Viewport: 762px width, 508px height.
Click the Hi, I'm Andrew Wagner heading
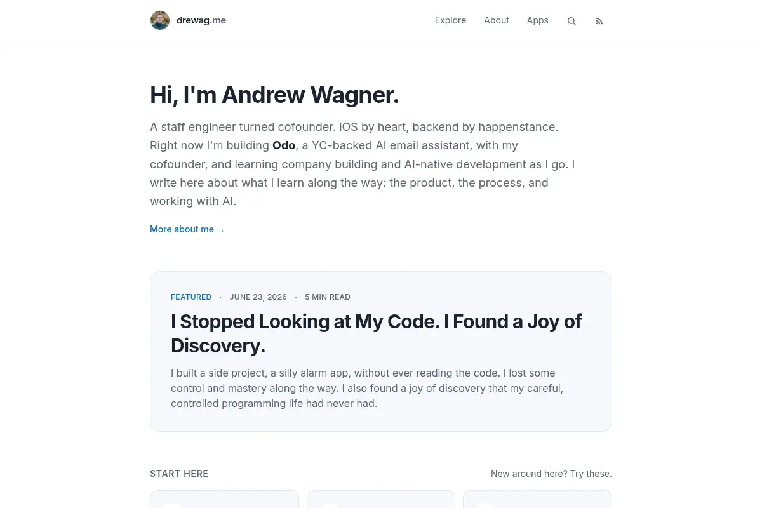pos(274,95)
